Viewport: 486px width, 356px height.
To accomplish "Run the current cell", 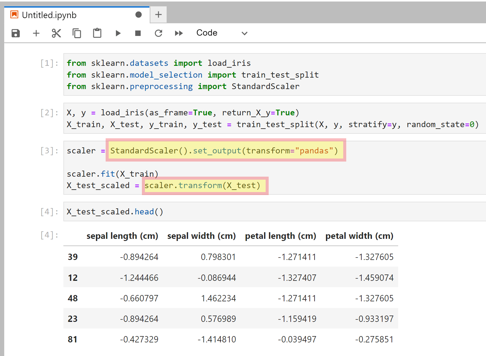I will click(118, 33).
